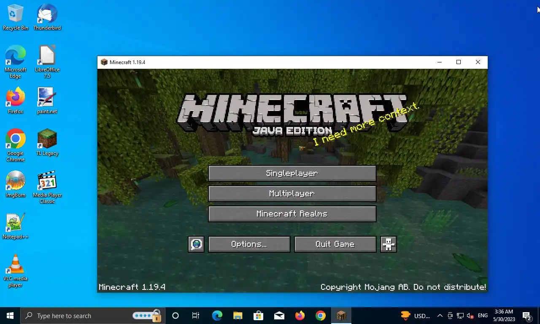Select the Notepad++ desktop icon
540x324 pixels.
coord(16,226)
